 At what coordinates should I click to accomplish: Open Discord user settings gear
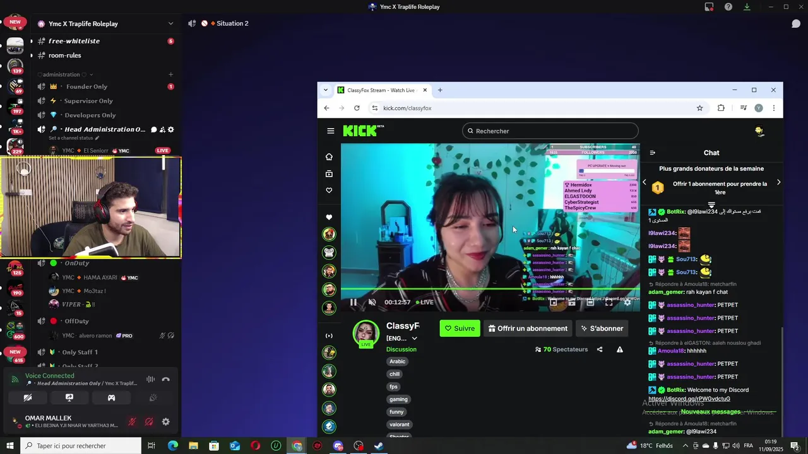pos(165,422)
